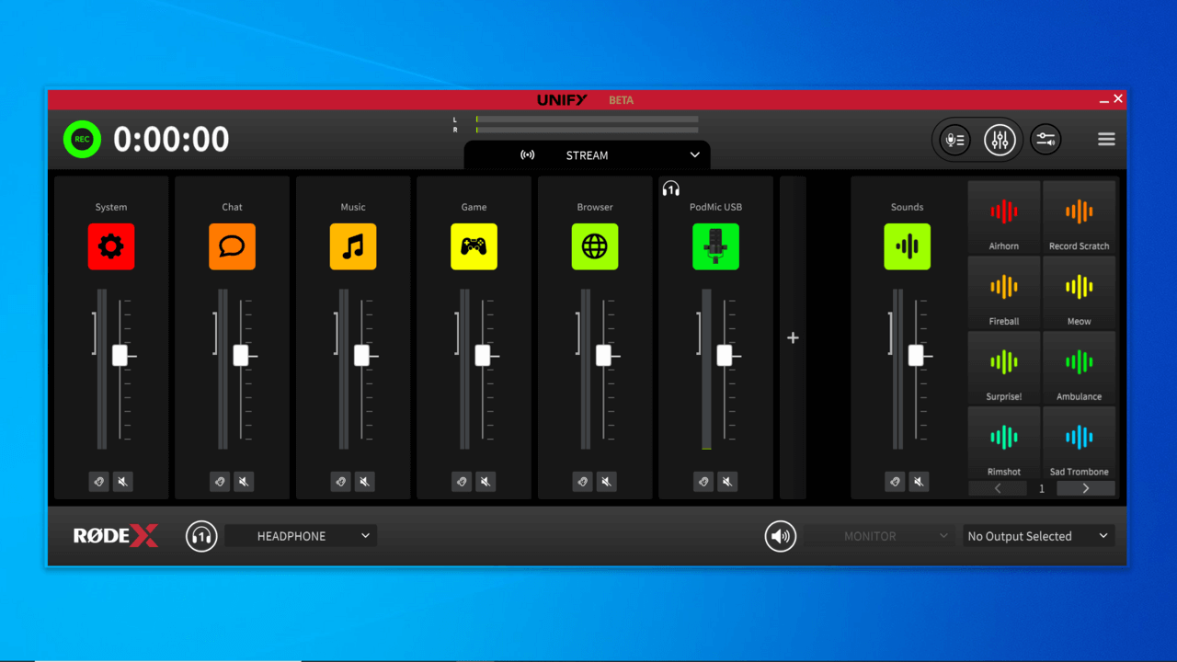Viewport: 1177px width, 662px height.
Task: Play the Ambulance sound pad
Action: click(x=1080, y=368)
